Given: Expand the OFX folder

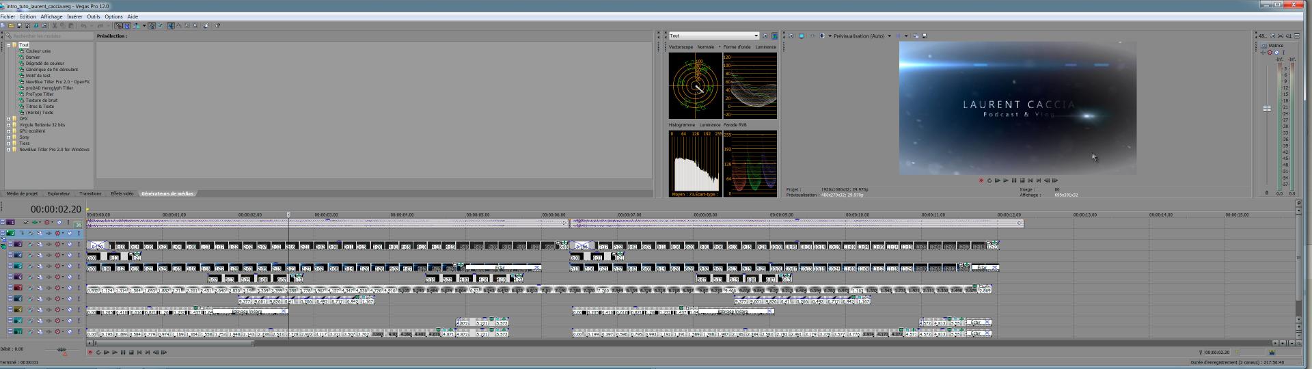Looking at the screenshot, I should 8,119.
